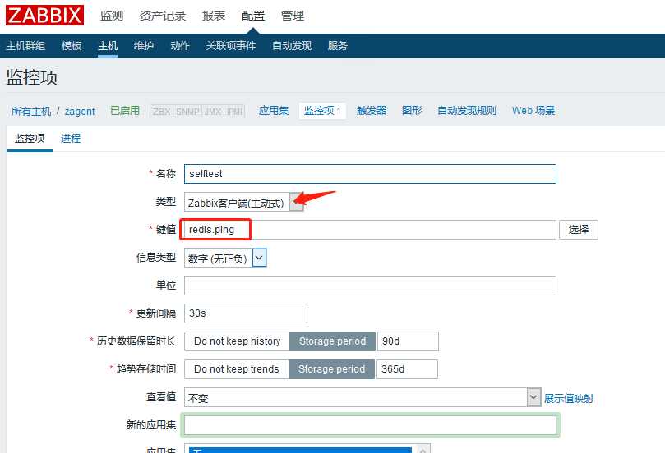Open the zagent host link
Image resolution: width=665 pixels, height=453 pixels.
coord(80,112)
